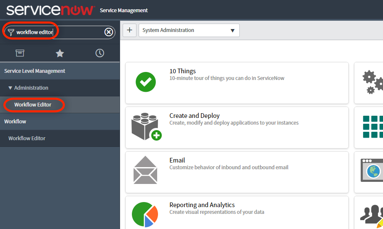Click the Reporting and Analytics pie chart icon

[x=145, y=214]
